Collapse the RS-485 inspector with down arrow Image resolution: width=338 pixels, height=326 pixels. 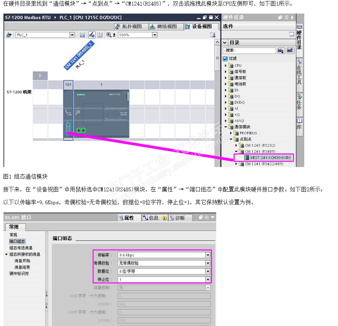click(213, 217)
